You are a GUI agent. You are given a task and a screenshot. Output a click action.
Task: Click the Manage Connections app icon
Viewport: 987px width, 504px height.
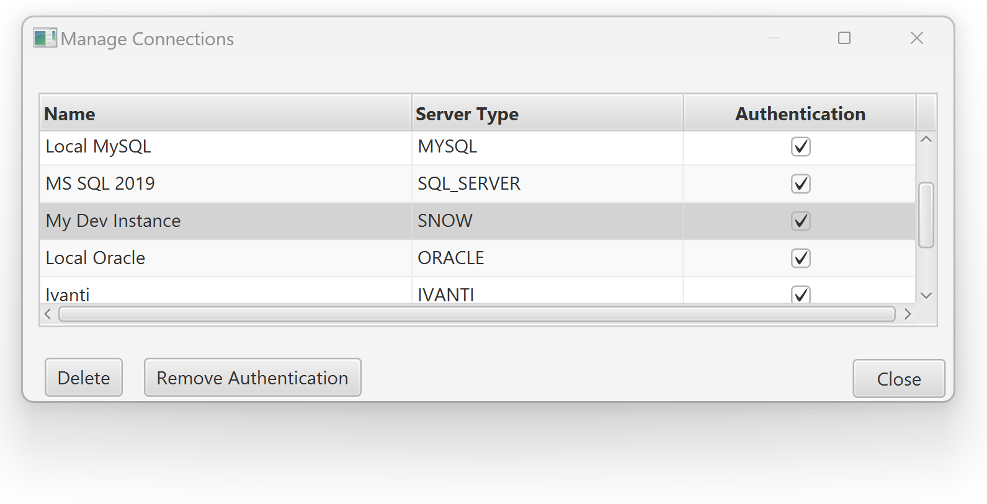coord(45,38)
